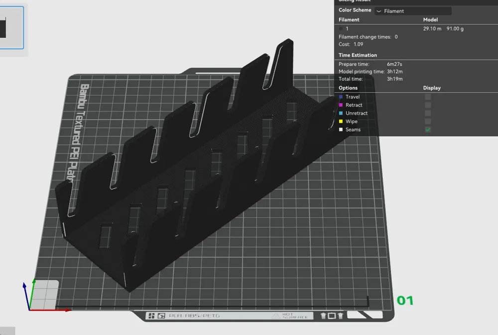Click the 'Cost: 1.09' line
The width and height of the screenshot is (498, 335).
tap(351, 44)
